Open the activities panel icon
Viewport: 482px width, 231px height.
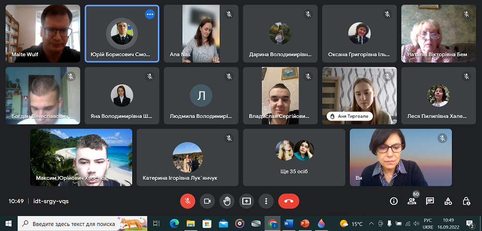pyautogui.click(x=448, y=201)
